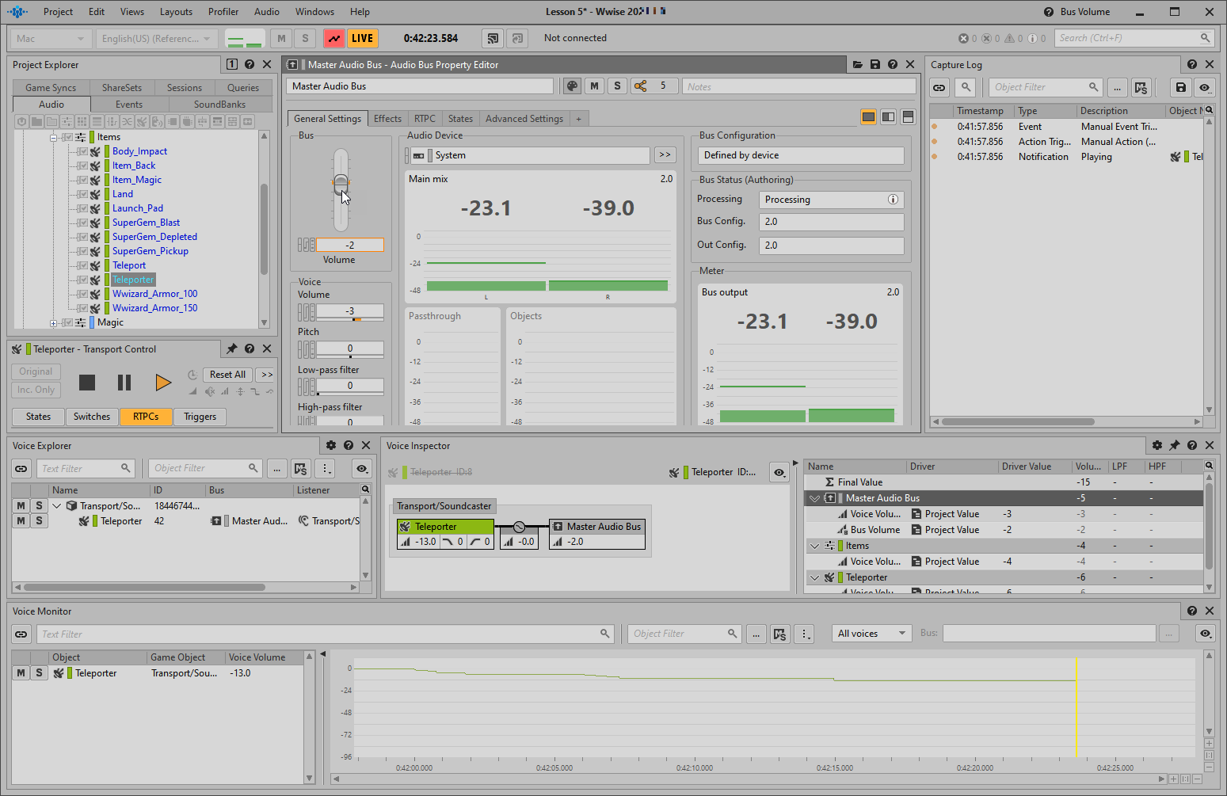
Task: Select the RTPCs button in Transport Control
Action: pyautogui.click(x=146, y=417)
